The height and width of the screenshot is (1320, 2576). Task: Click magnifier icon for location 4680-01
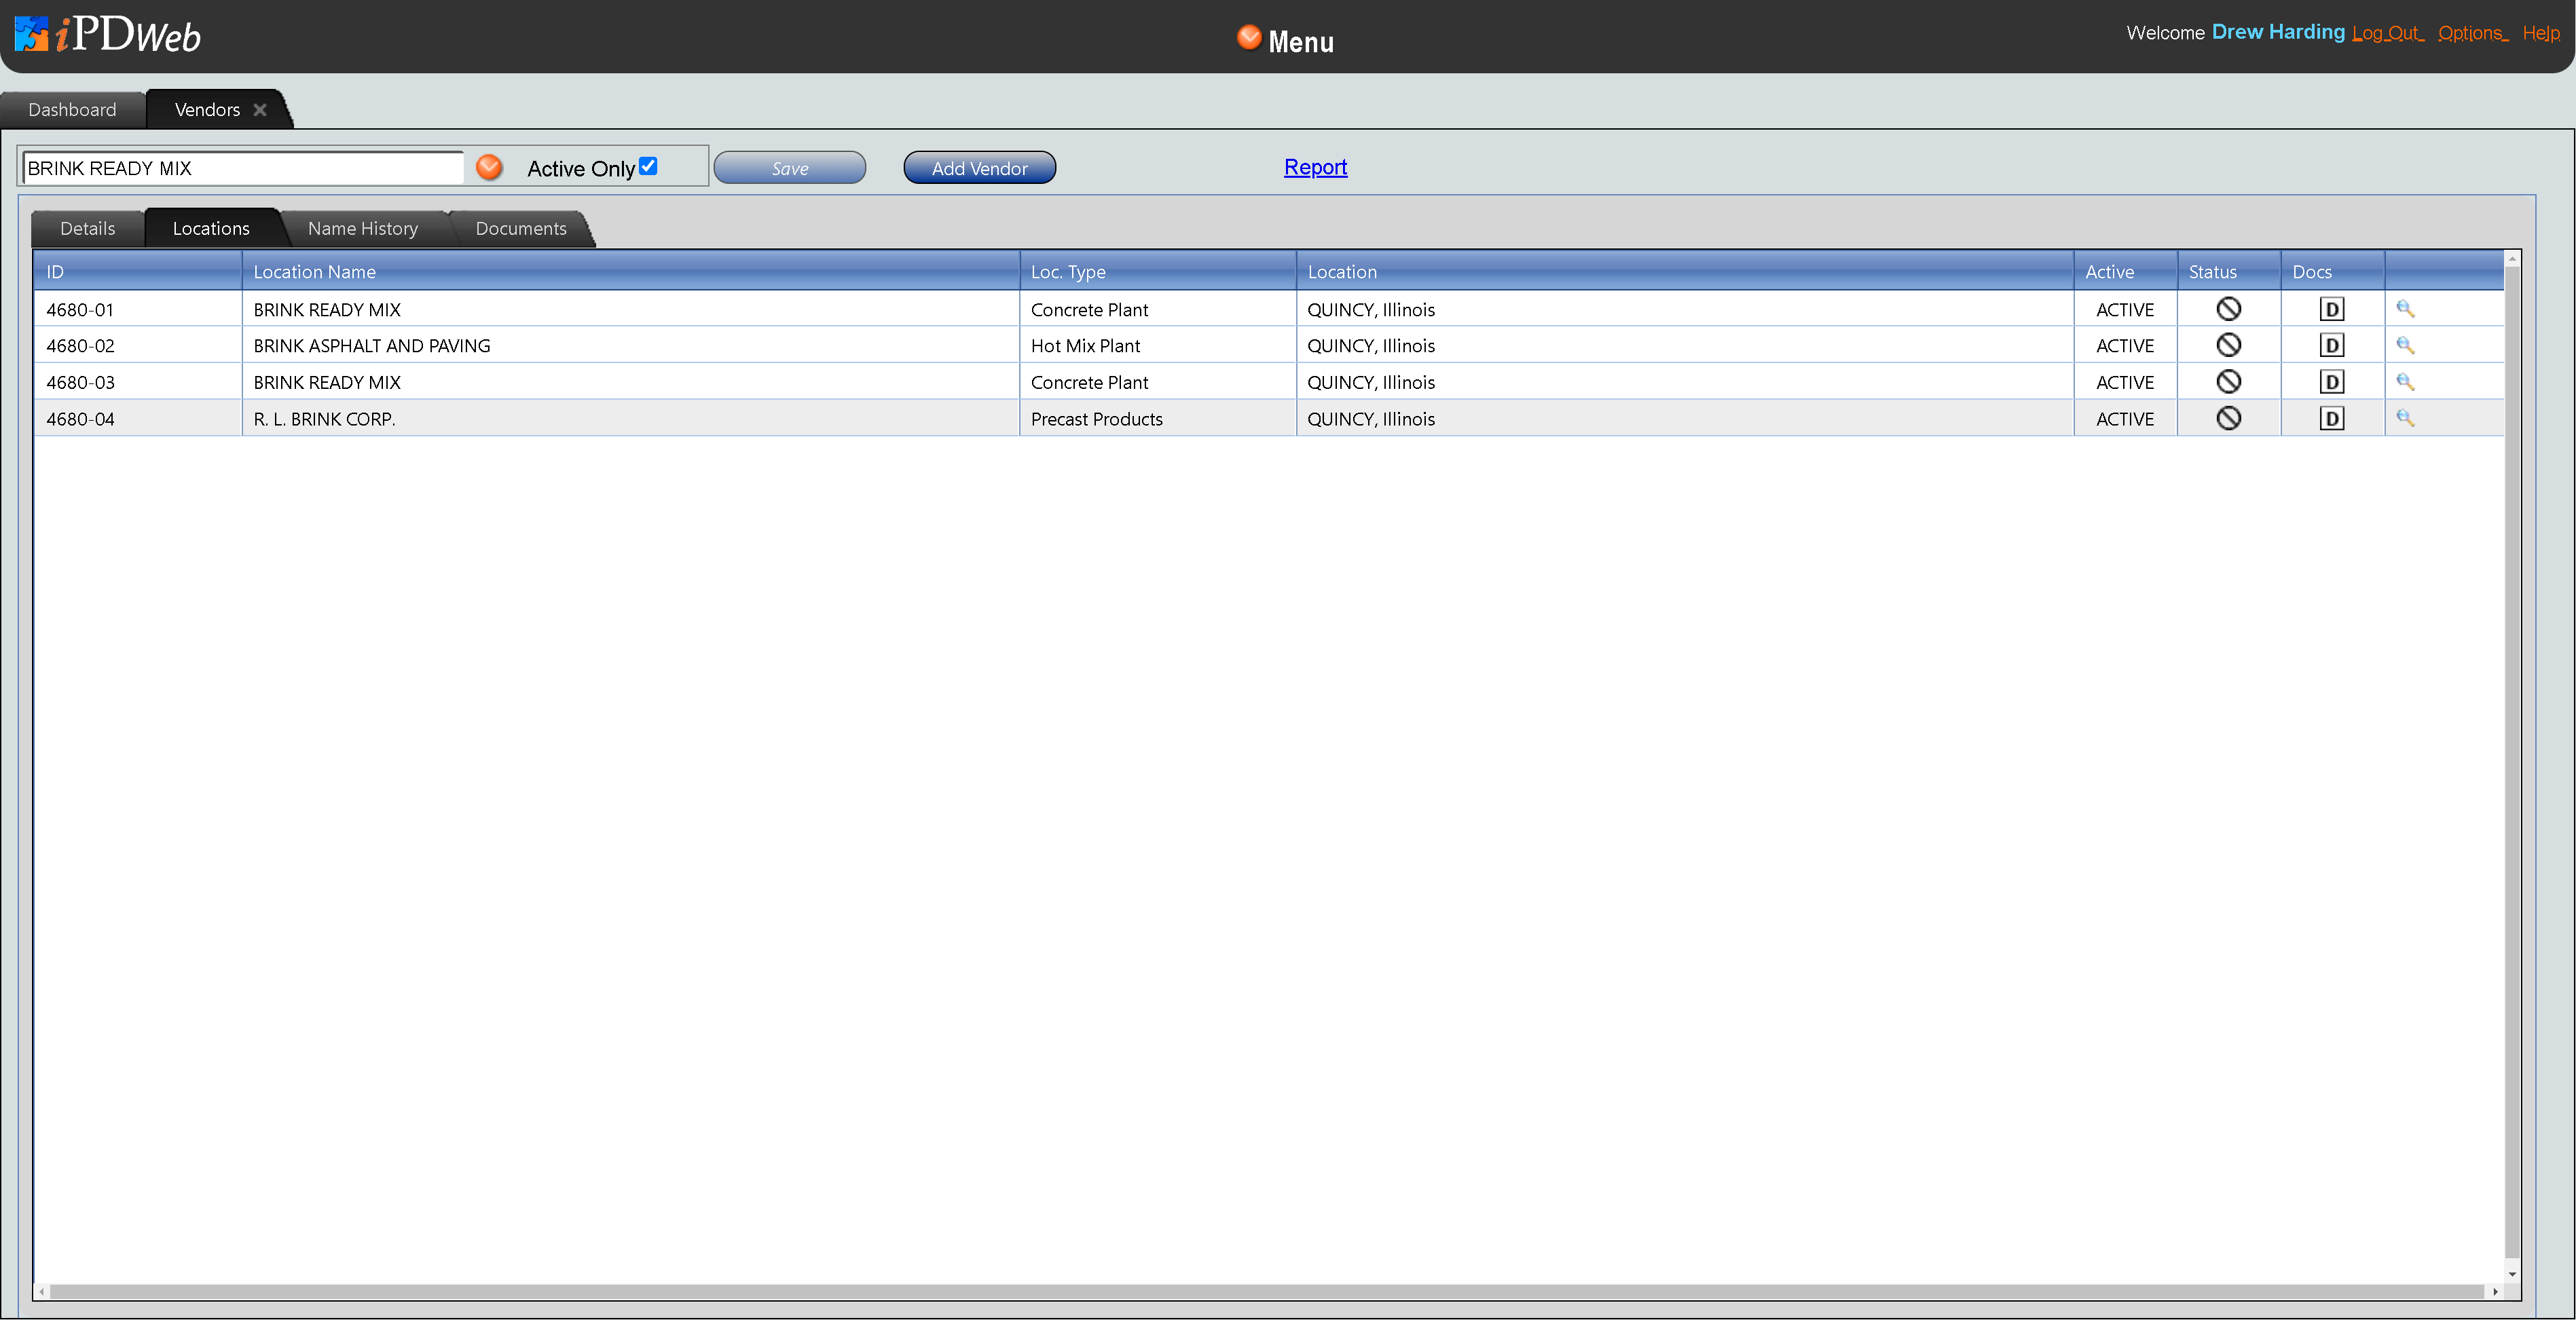[x=2405, y=309]
